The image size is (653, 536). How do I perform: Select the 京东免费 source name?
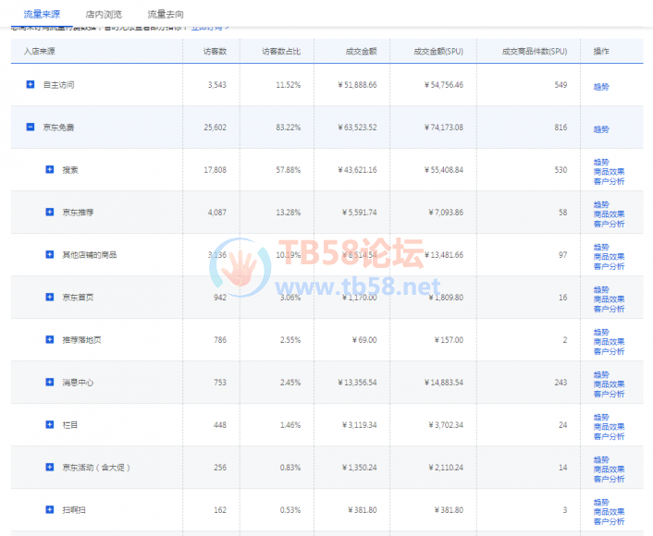pos(58,128)
